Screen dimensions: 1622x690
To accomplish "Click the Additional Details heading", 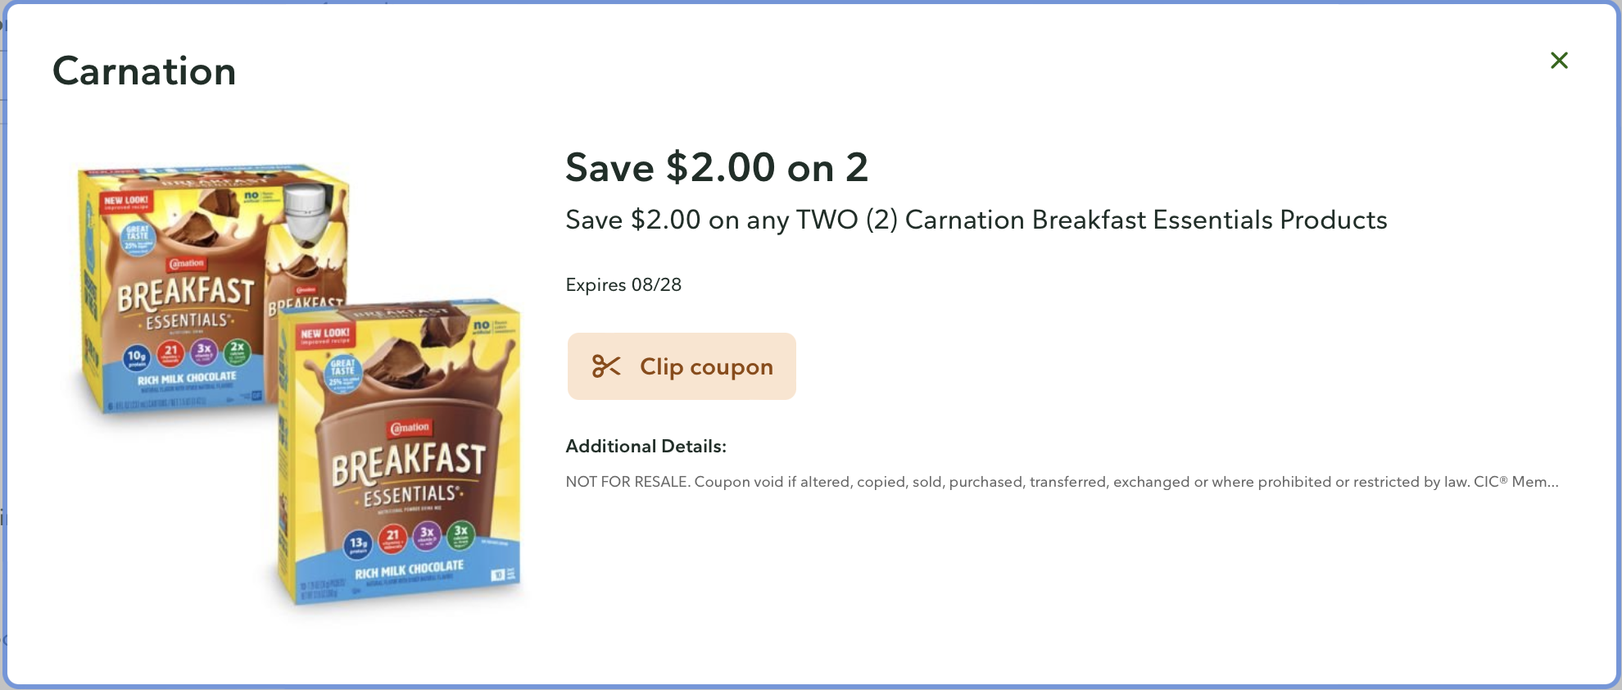I will click(646, 447).
